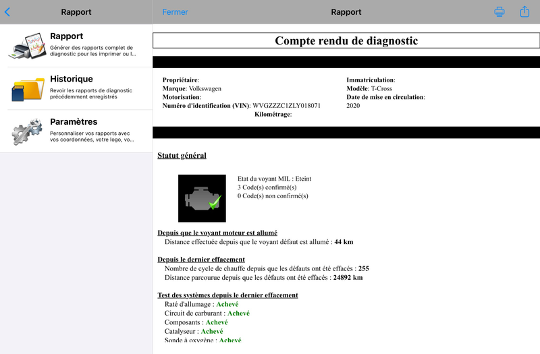The width and height of the screenshot is (540, 354).
Task: Close the report with Fermer
Action: [x=175, y=12]
